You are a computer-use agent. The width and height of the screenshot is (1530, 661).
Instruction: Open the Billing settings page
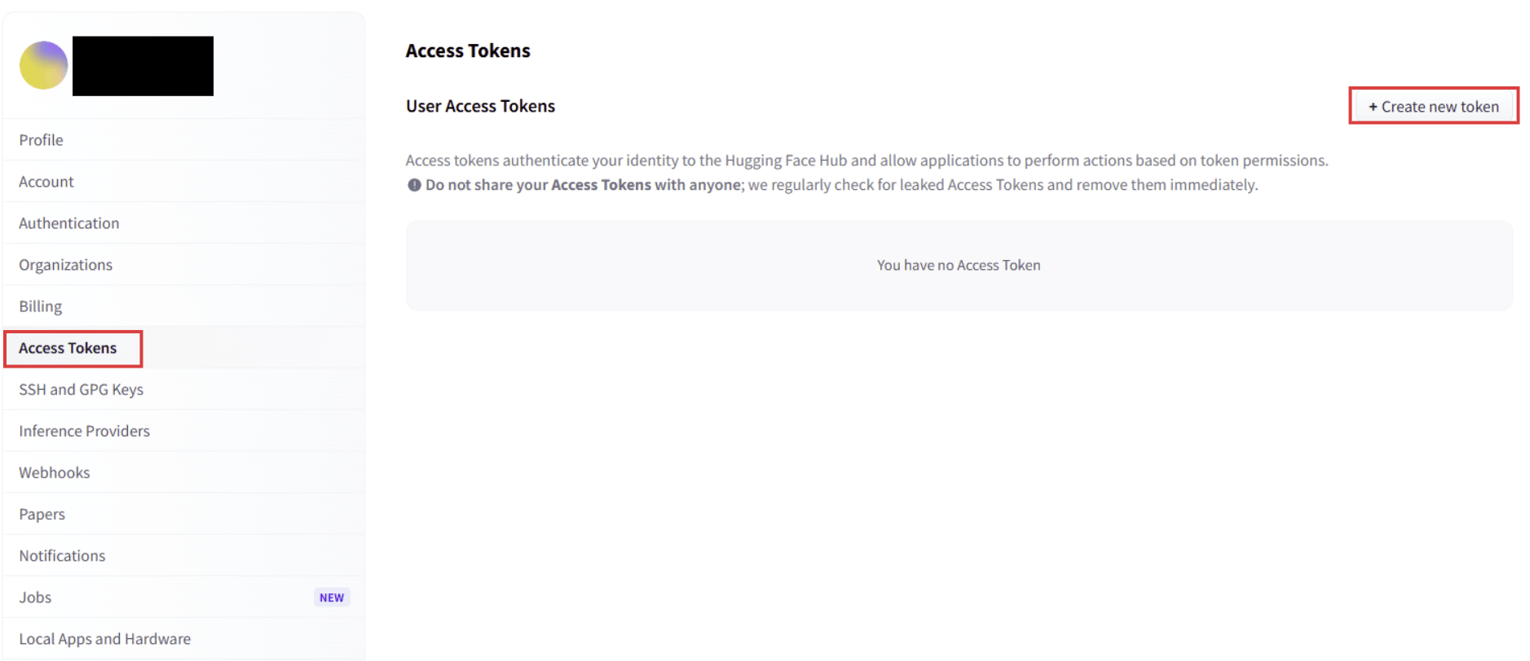41,306
